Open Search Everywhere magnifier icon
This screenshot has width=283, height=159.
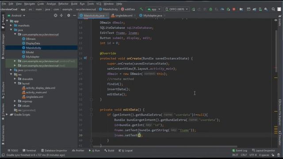click(x=273, y=9)
